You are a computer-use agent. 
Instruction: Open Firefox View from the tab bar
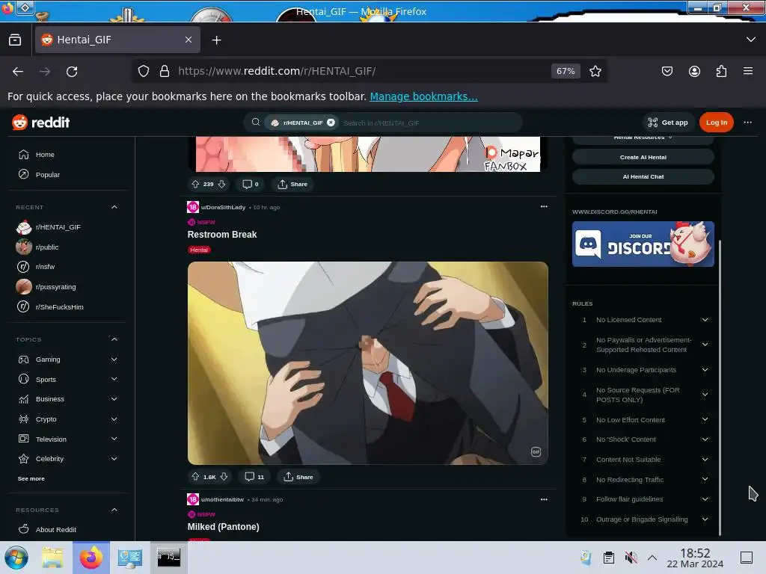click(15, 40)
